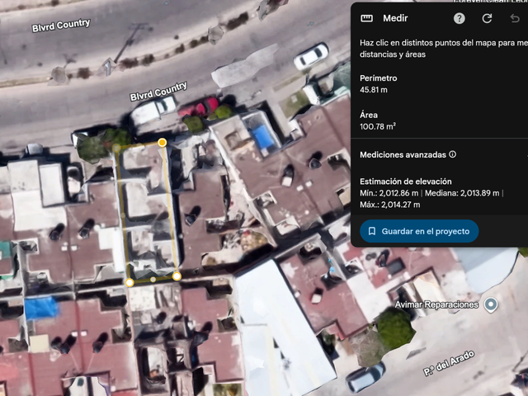Image resolution: width=528 pixels, height=396 pixels.
Task: Open the help question mark icon
Action: tap(460, 18)
